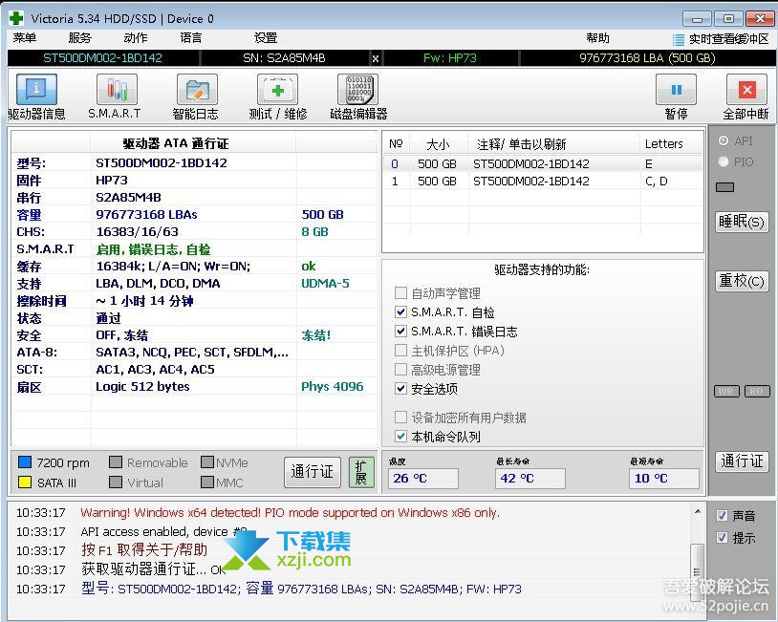Screen dimensions: 778x622
Task: Click the 全部中断 stop-all icon
Action: click(x=746, y=90)
